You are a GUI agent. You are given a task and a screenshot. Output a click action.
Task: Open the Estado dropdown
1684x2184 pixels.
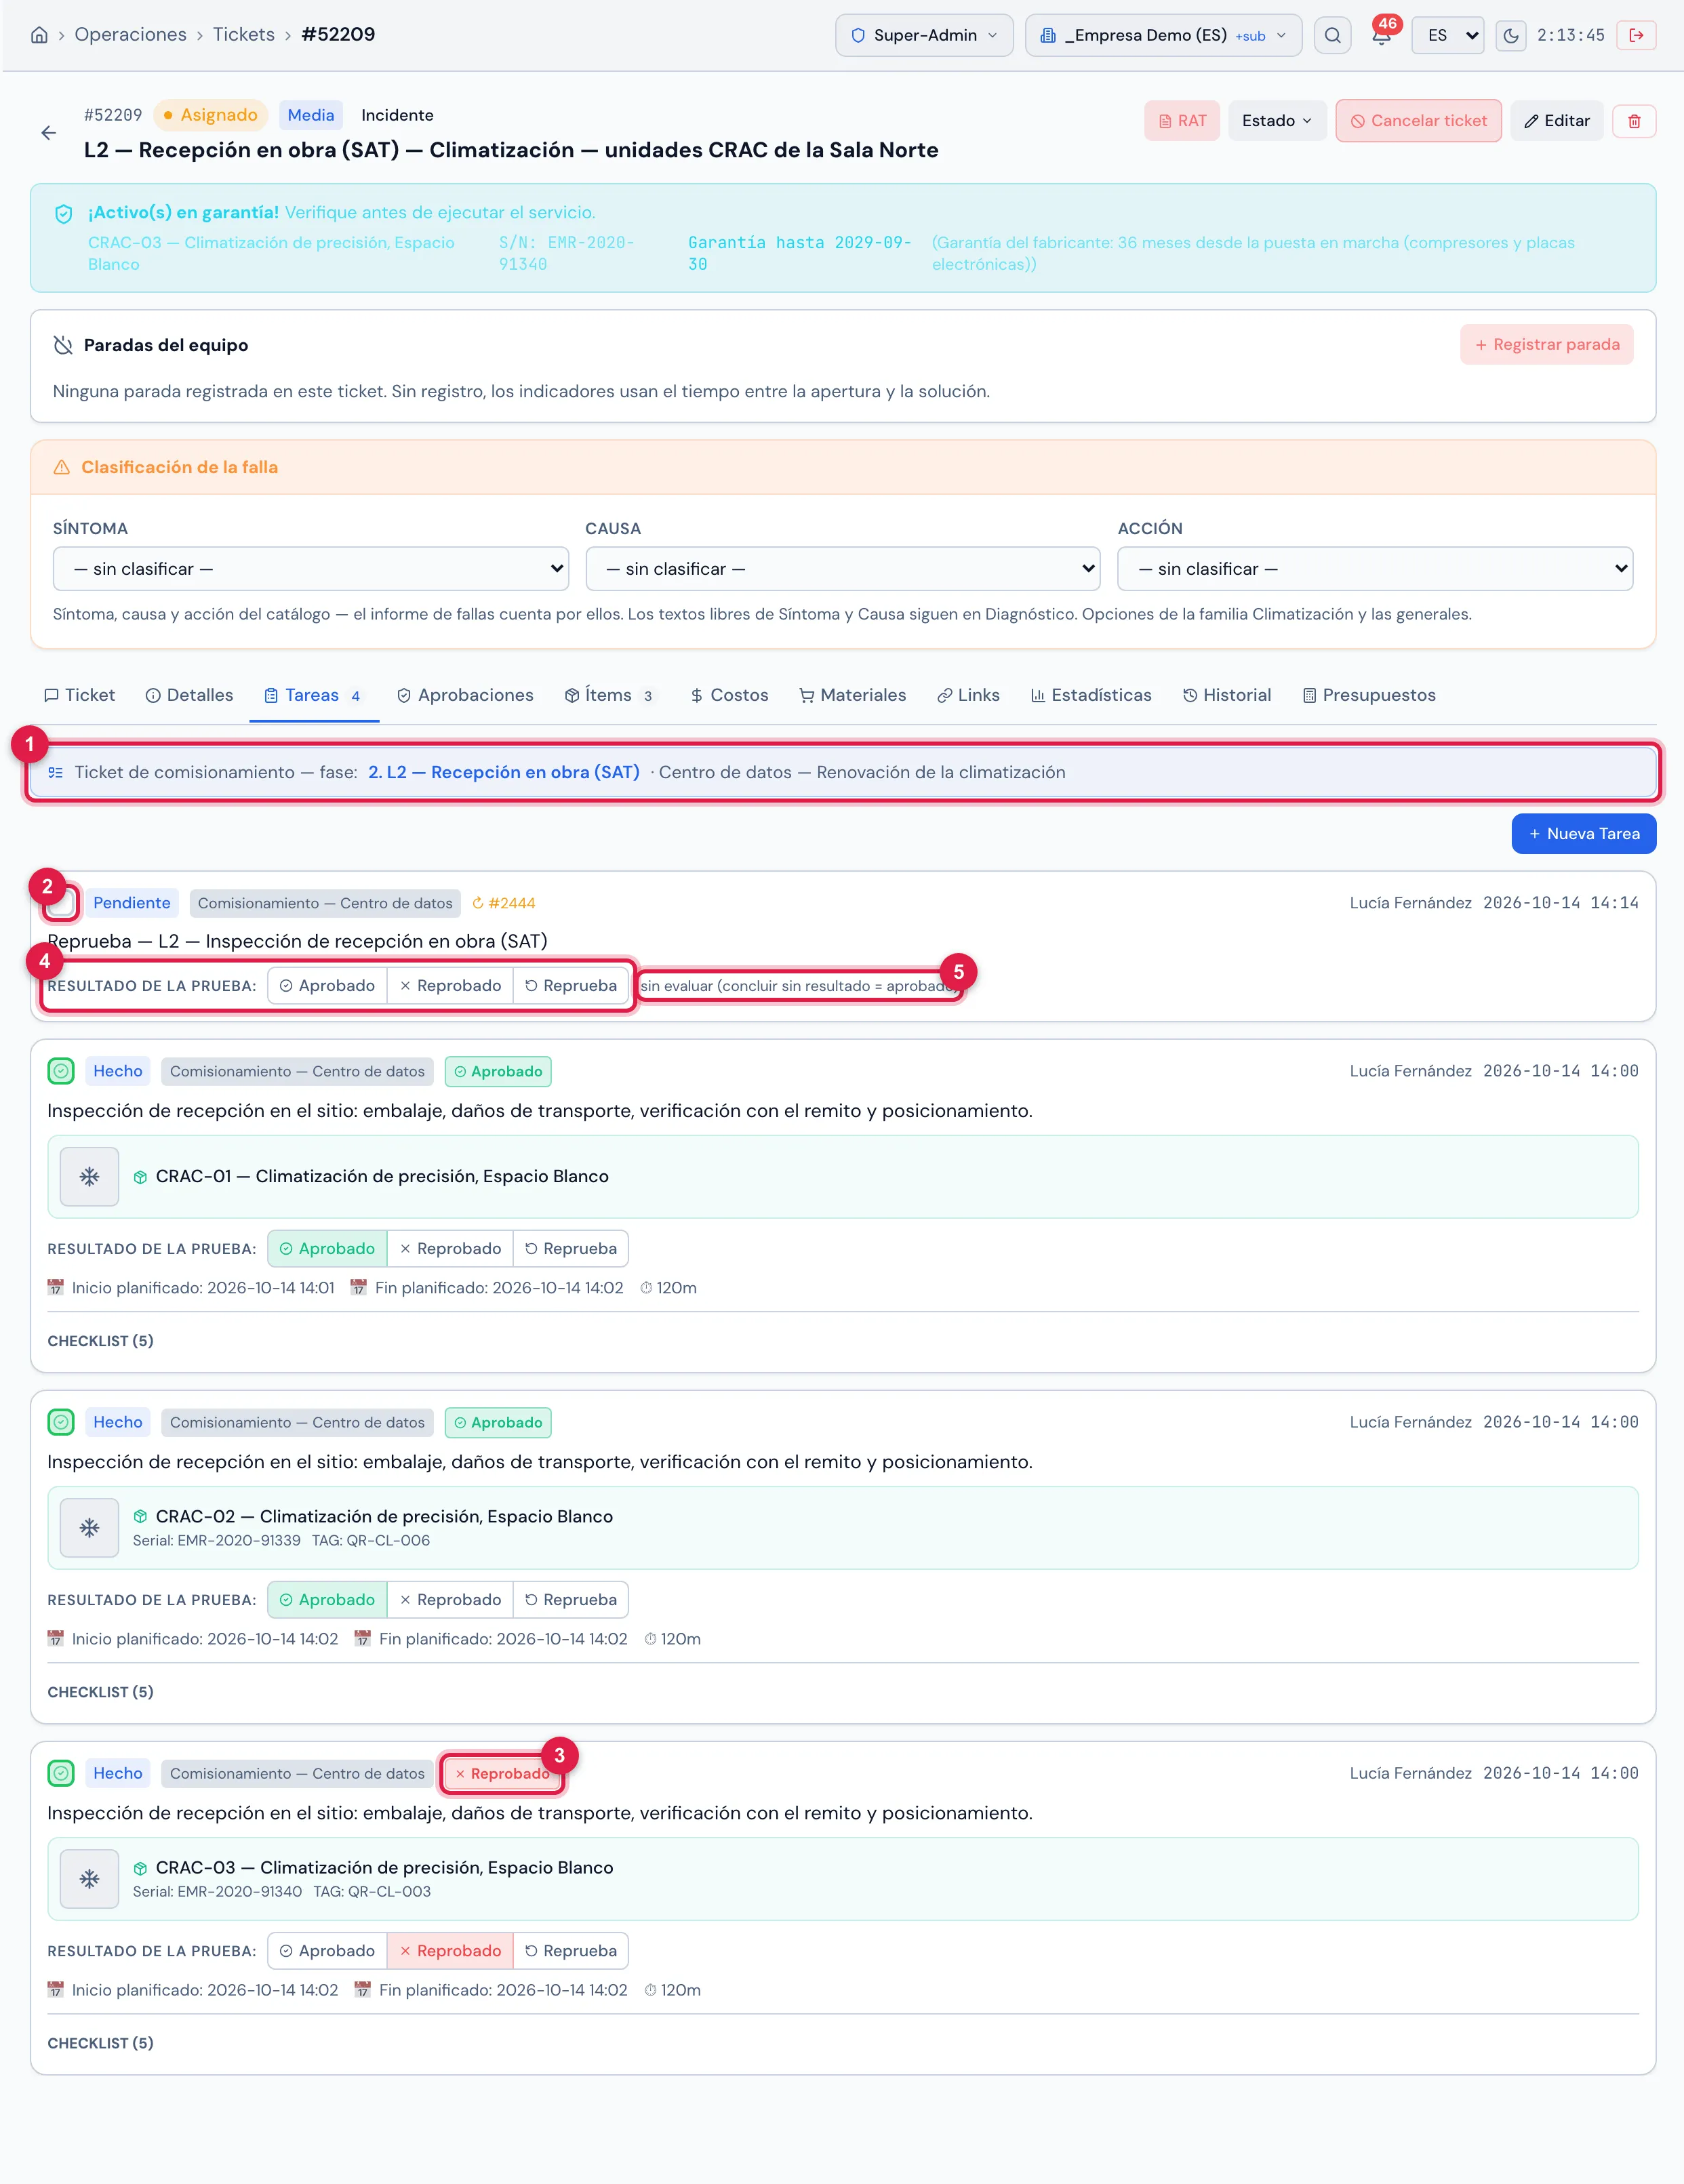click(x=1277, y=121)
